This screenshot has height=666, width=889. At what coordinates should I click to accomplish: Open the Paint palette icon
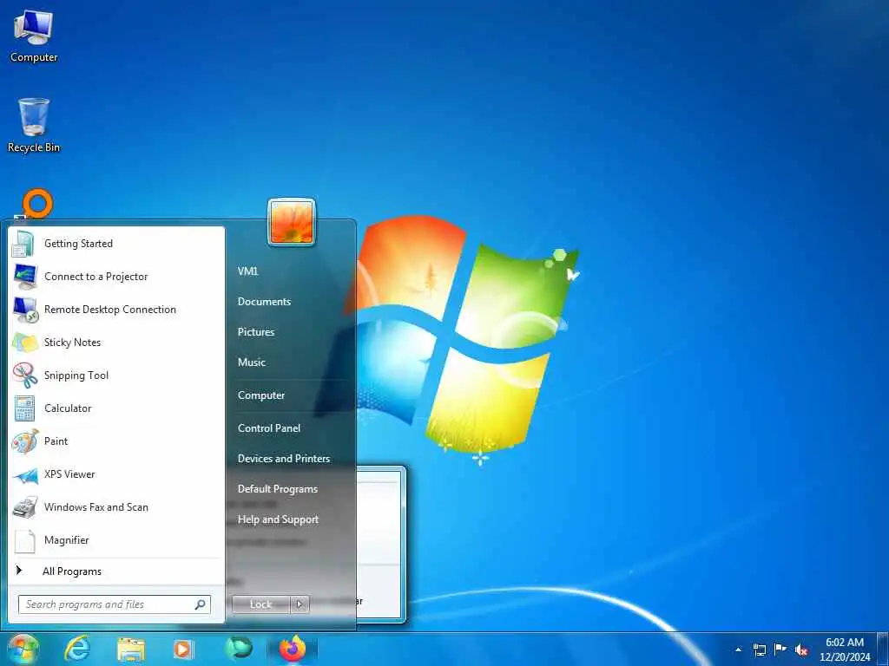pyautogui.click(x=24, y=441)
